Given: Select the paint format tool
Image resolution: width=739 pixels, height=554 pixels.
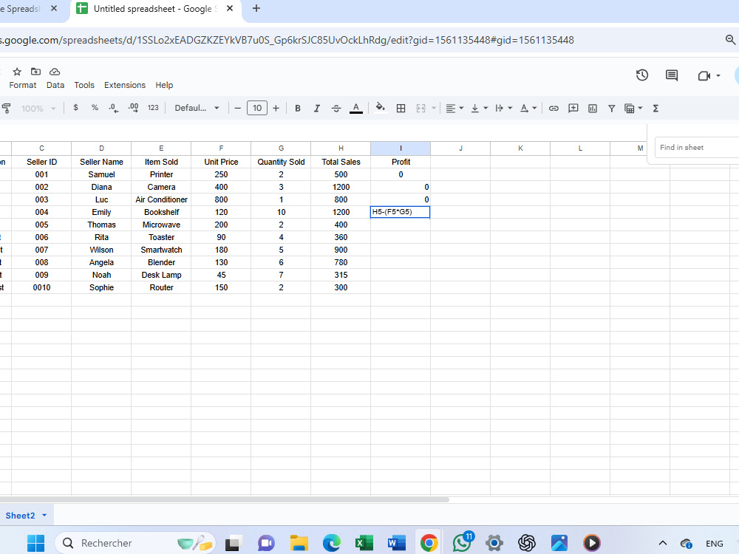Looking at the screenshot, I should coord(6,109).
